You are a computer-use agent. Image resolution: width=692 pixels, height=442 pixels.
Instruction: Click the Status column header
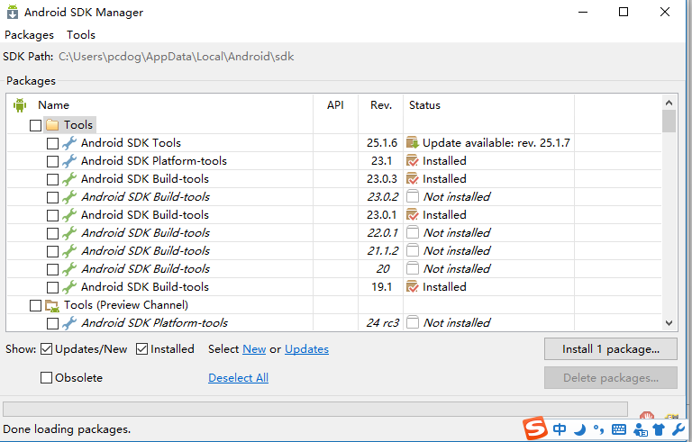[x=424, y=105]
